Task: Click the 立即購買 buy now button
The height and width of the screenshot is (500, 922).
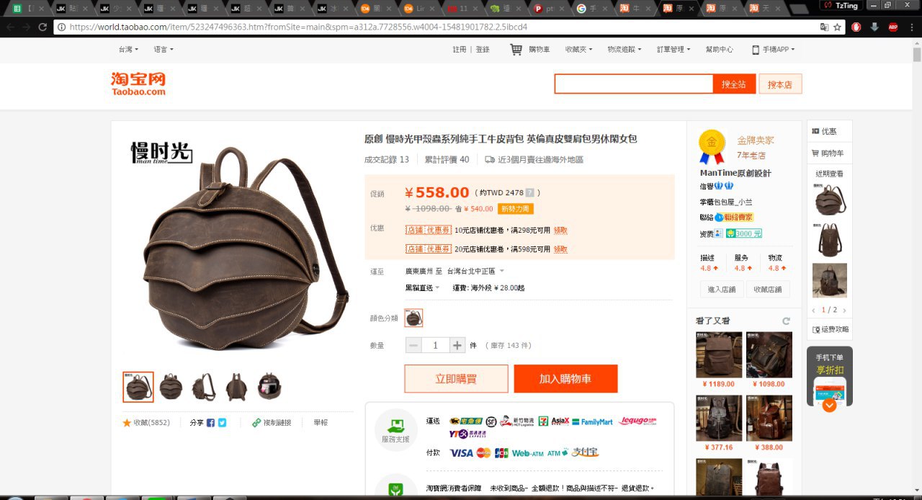Action: 456,379
